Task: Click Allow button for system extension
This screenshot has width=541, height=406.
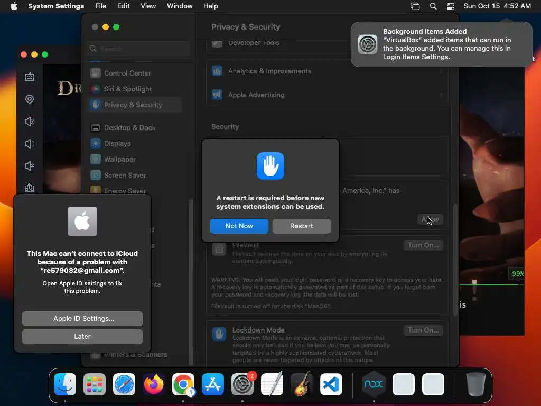Action: (x=430, y=219)
